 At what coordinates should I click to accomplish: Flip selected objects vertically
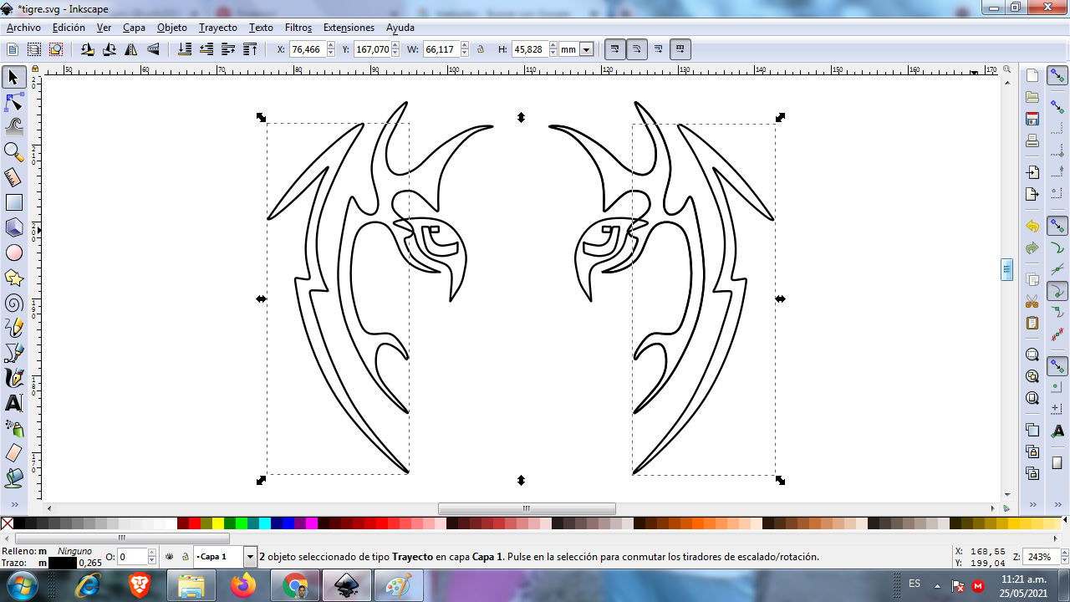[x=153, y=49]
